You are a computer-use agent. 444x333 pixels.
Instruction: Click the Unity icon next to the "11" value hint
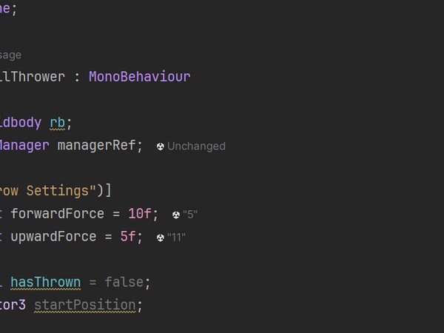tap(161, 238)
